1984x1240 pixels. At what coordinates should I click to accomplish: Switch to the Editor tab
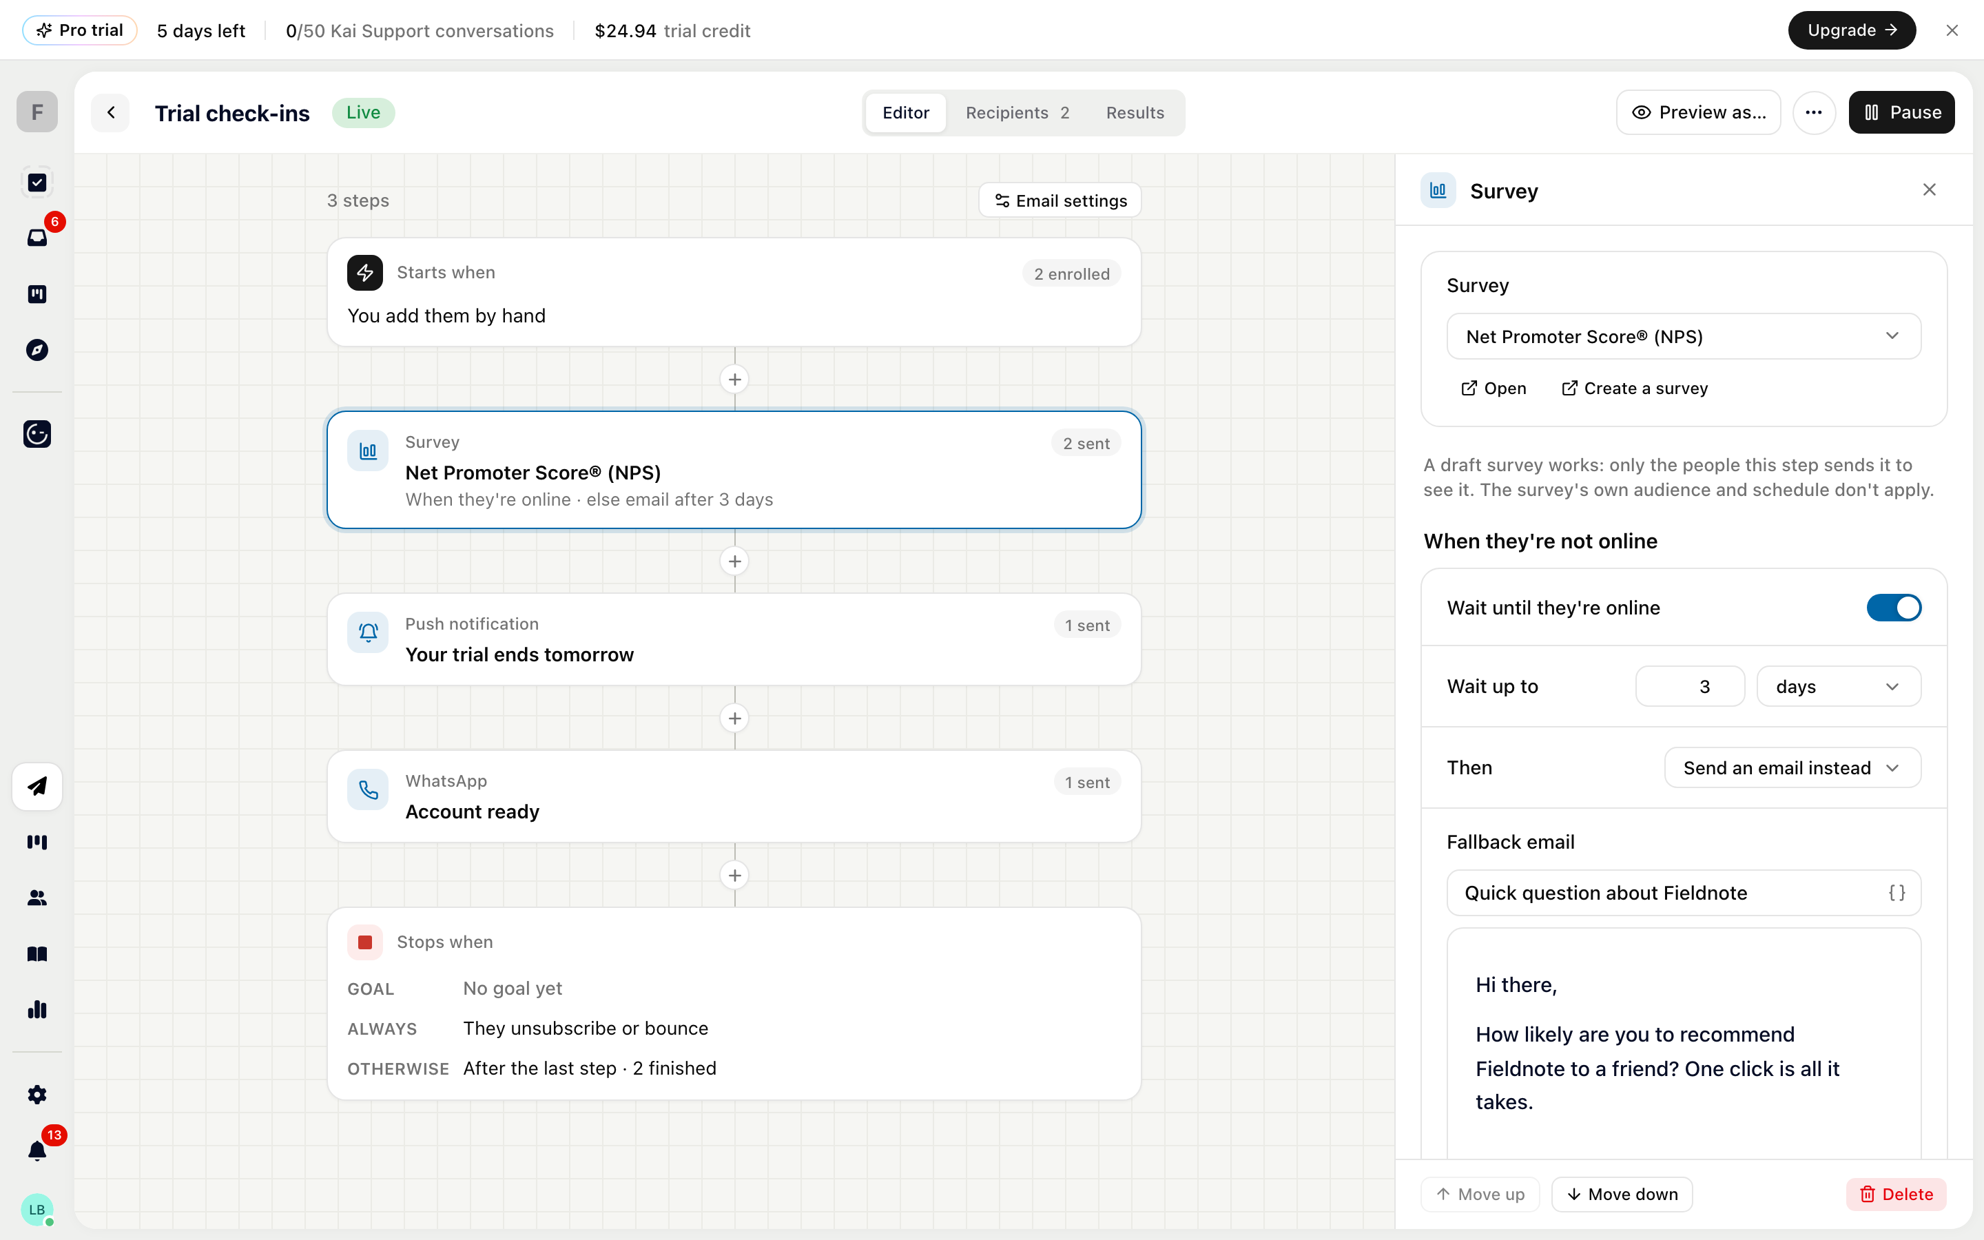[x=905, y=112]
